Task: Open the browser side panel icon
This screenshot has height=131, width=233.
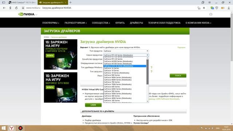Action: (4, 3)
